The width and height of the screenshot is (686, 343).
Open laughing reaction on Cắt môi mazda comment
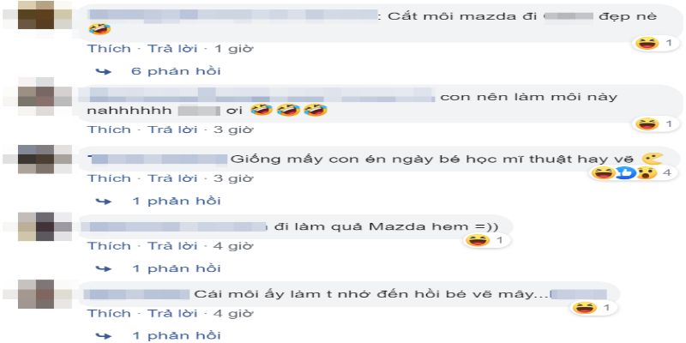click(x=647, y=44)
